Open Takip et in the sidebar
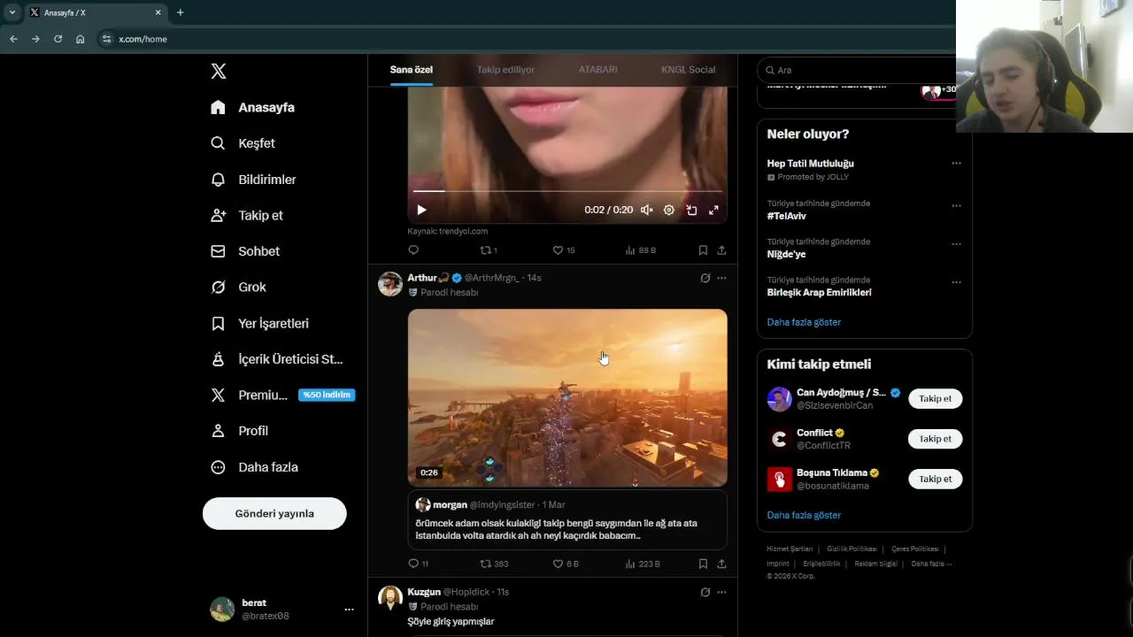The width and height of the screenshot is (1133, 637). pos(247,215)
